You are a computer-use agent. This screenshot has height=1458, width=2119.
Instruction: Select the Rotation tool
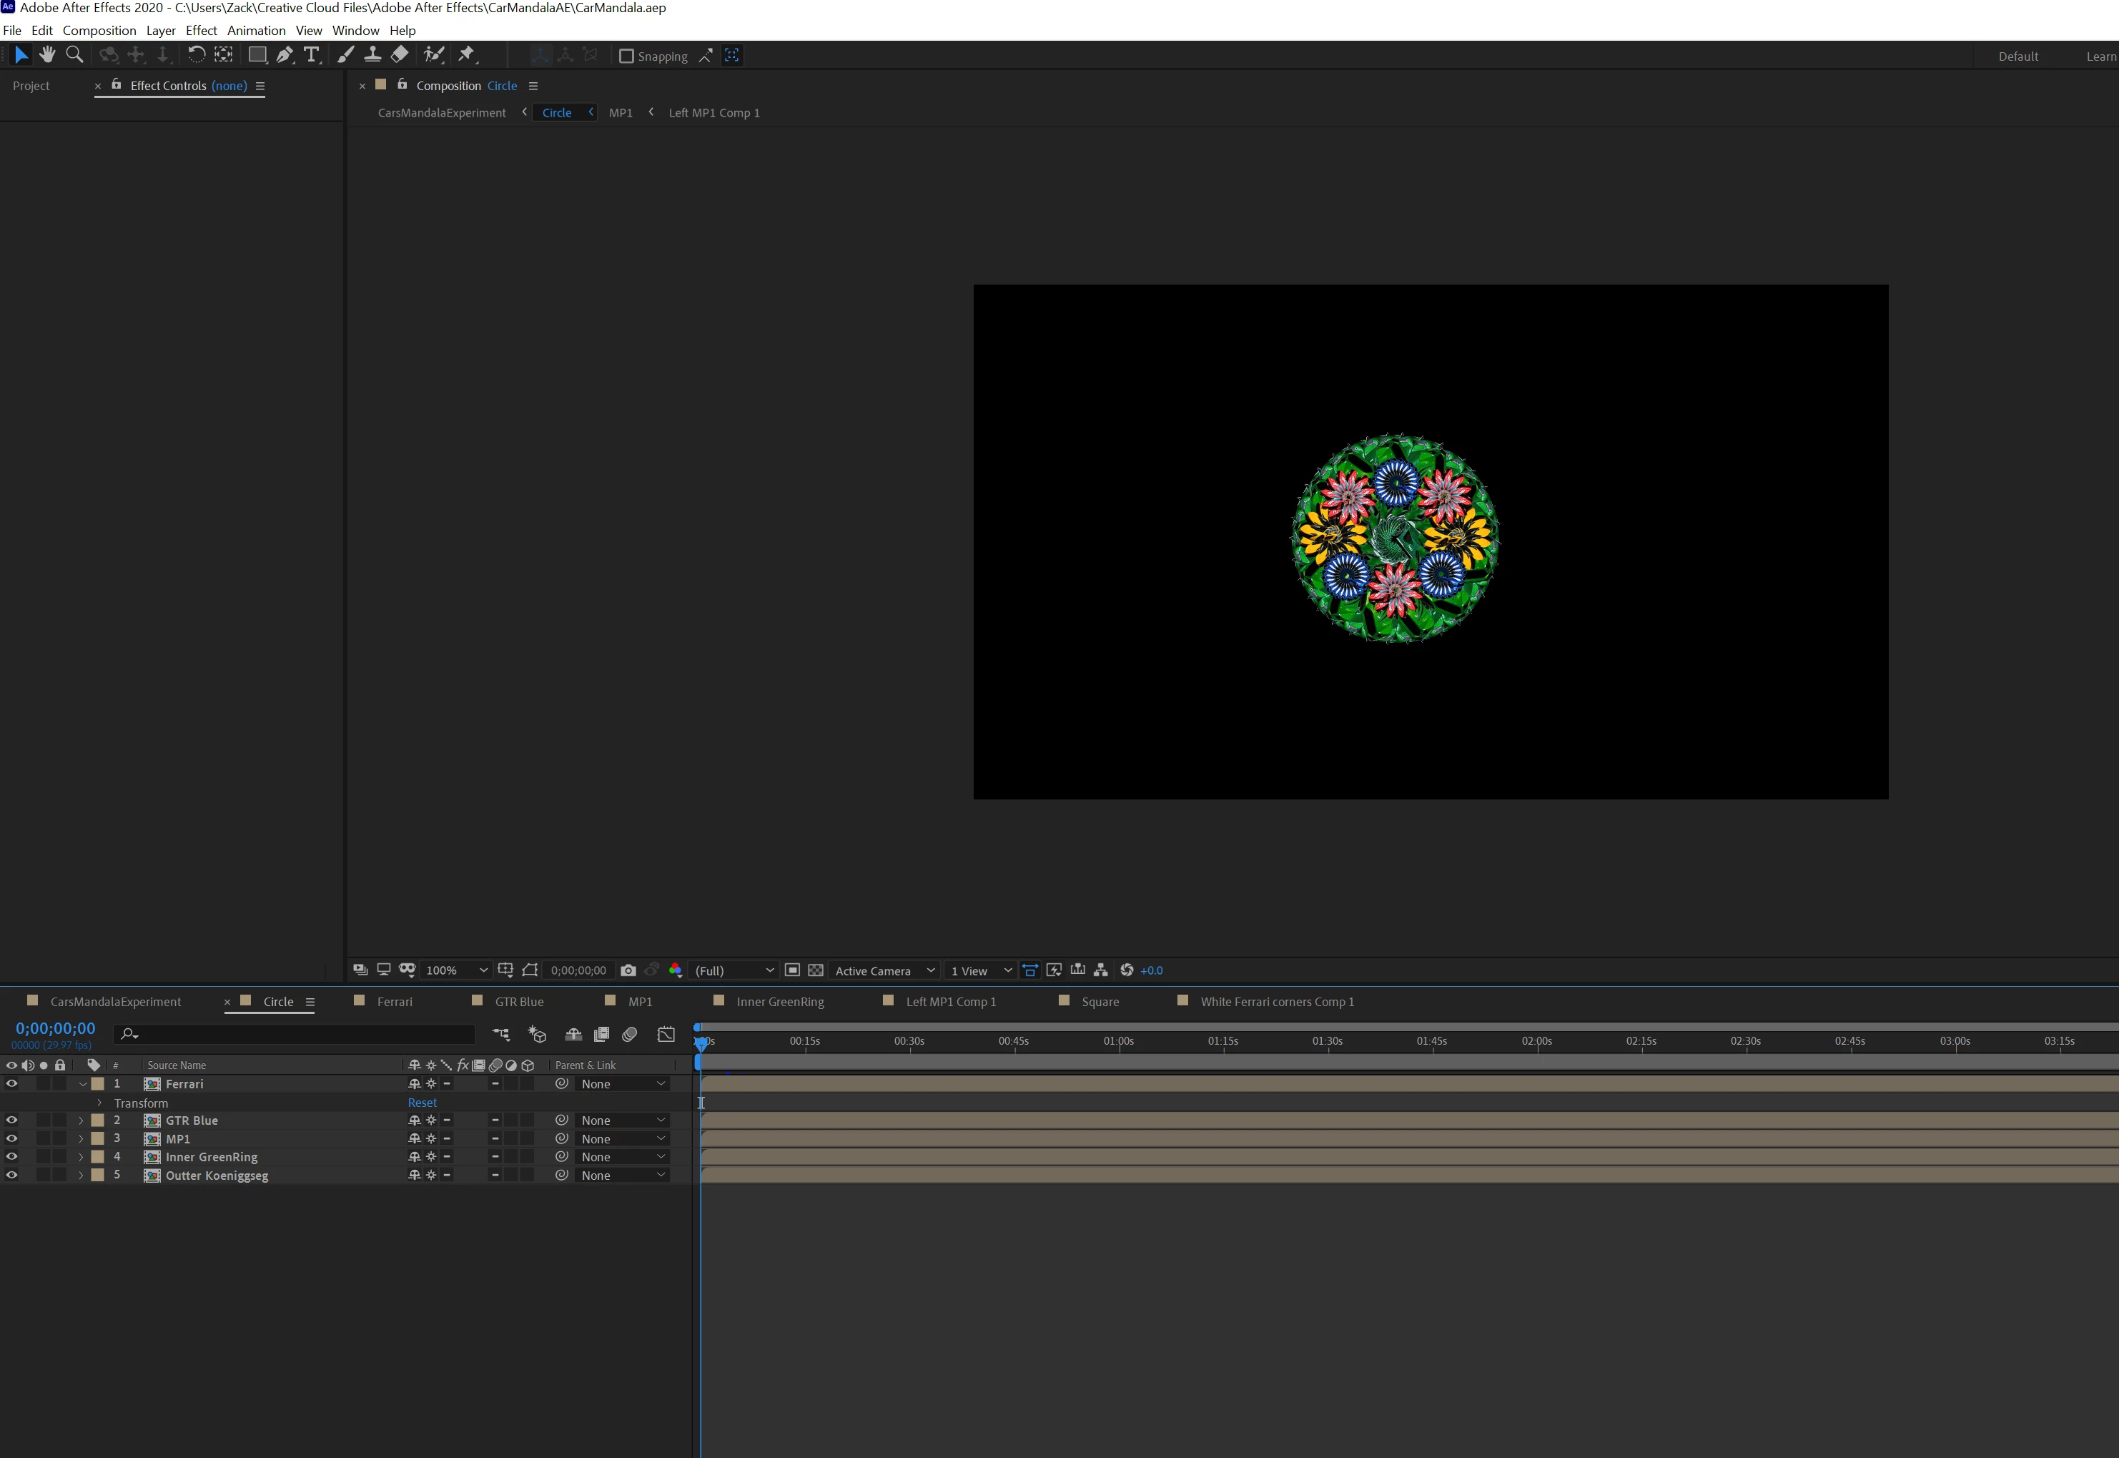pos(195,55)
